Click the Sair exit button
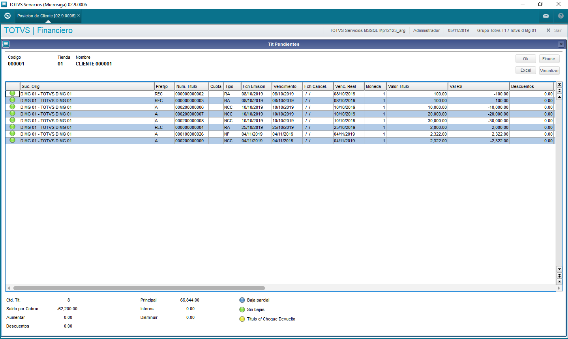Image resolution: width=568 pixels, height=339 pixels. 554,30
